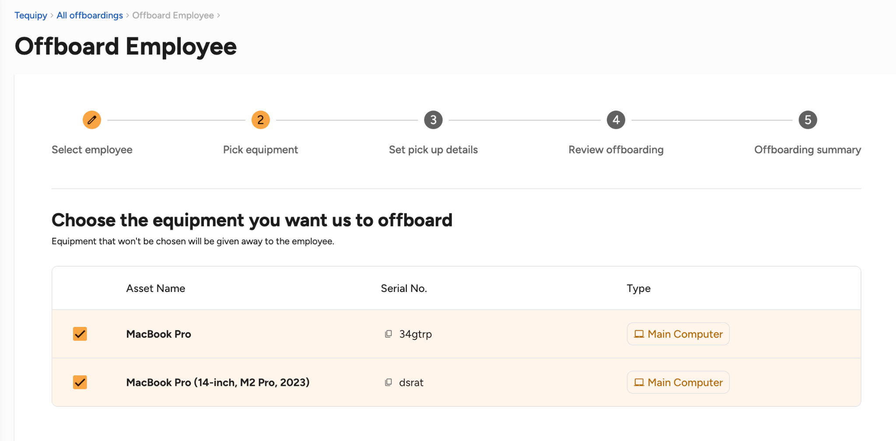Navigate to All offboardings breadcrumb

coord(90,15)
